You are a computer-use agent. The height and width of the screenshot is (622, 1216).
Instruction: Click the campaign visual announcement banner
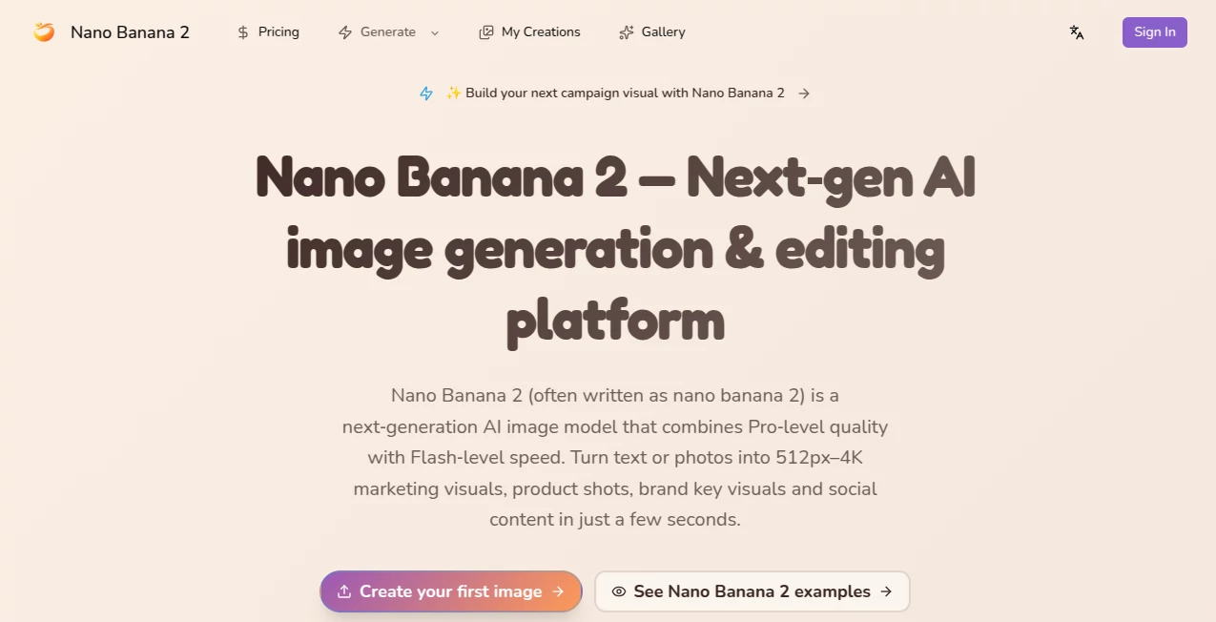click(x=615, y=93)
